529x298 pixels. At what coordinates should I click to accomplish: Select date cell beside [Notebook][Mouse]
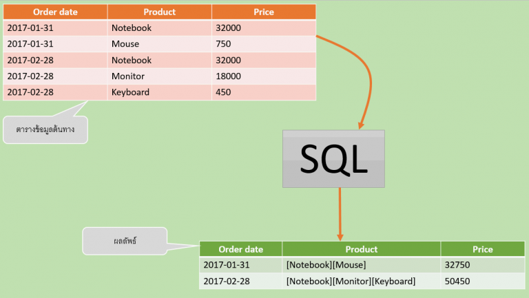(x=241, y=265)
